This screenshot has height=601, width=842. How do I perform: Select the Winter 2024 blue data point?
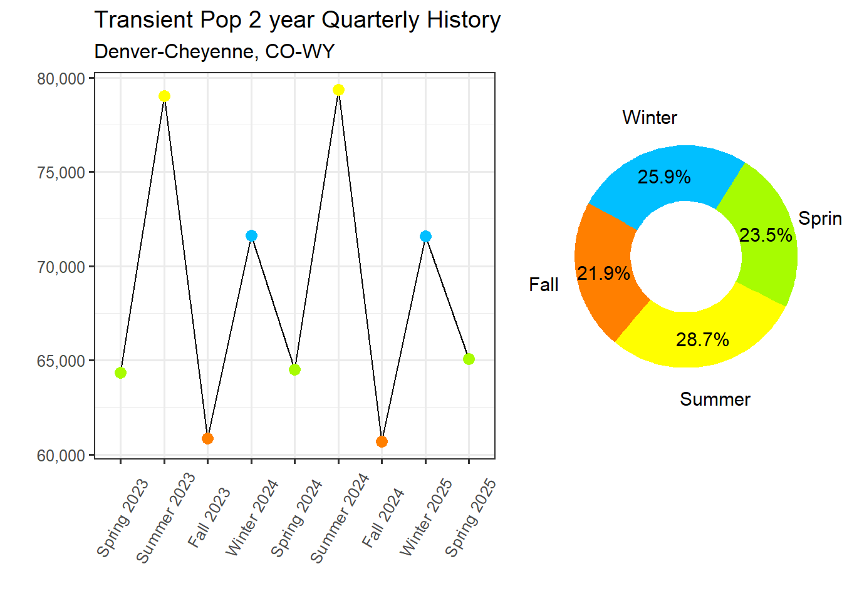[251, 236]
